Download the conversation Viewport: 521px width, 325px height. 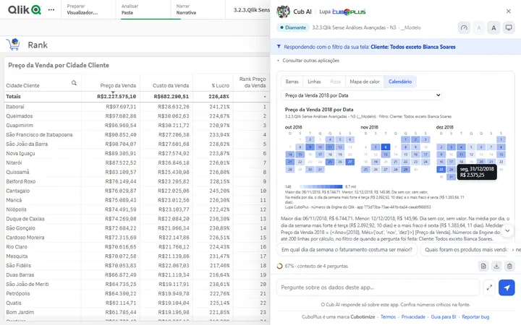tap(496, 266)
